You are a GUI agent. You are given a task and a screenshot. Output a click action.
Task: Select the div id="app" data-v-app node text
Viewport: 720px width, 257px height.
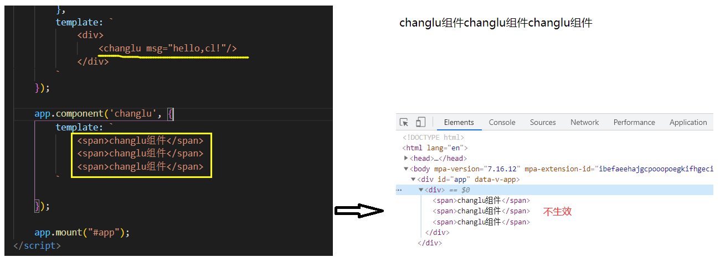tap(469, 180)
